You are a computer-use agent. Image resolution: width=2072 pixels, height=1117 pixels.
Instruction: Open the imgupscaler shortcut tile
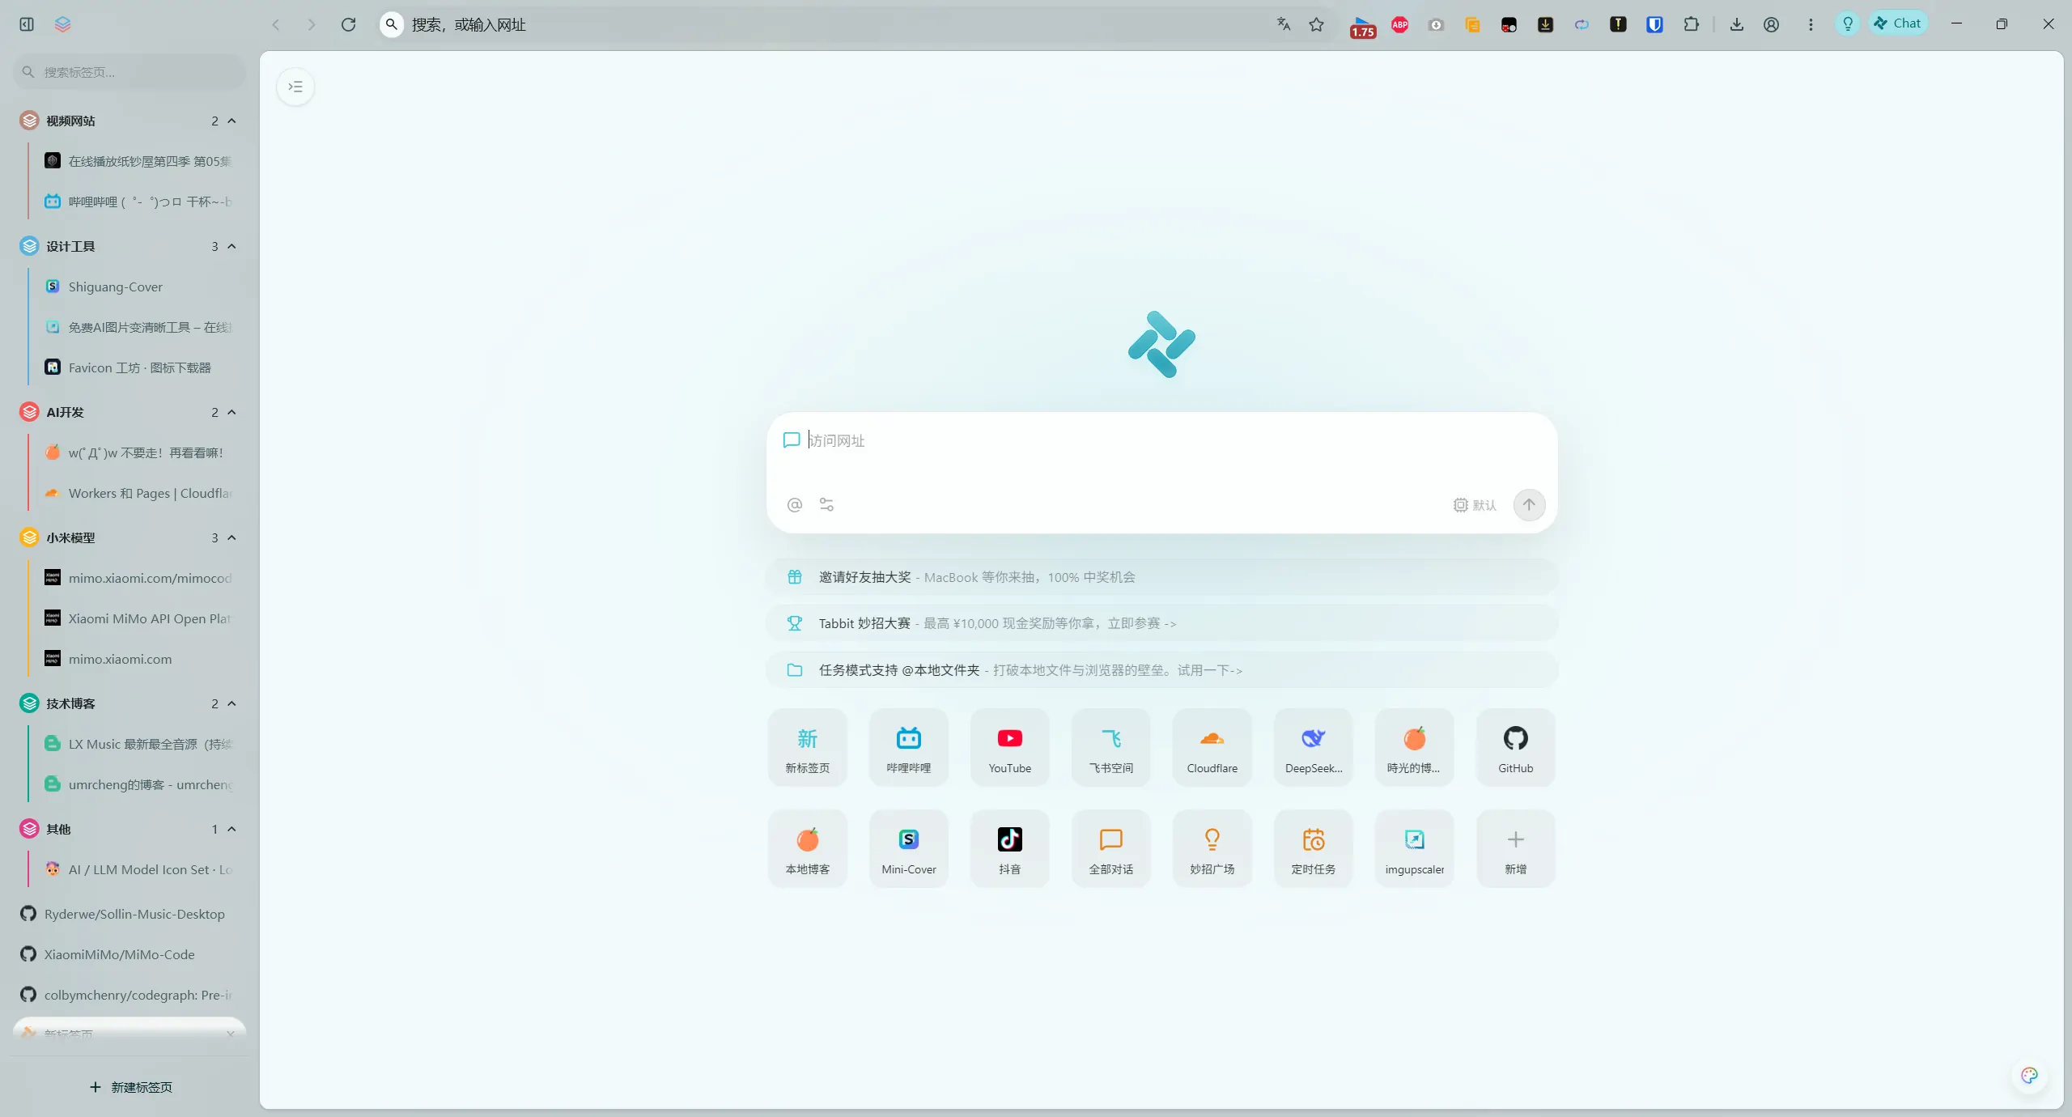click(x=1415, y=848)
